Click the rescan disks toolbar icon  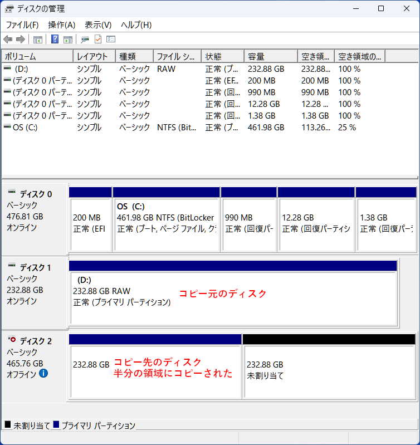tap(85, 40)
